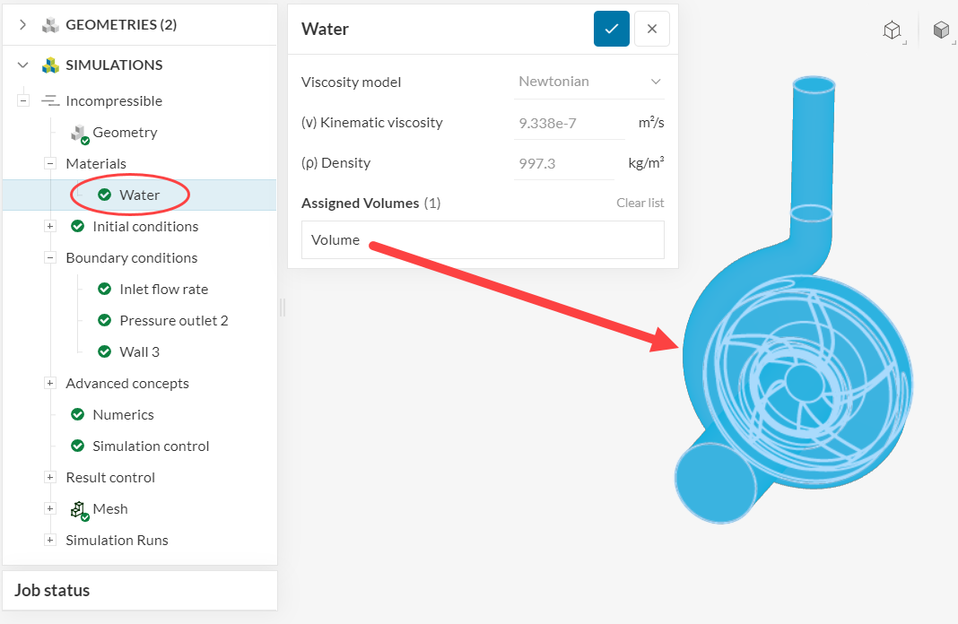Screen dimensions: 958x624
Task: Click the Mesh node icon
Action: (x=79, y=509)
